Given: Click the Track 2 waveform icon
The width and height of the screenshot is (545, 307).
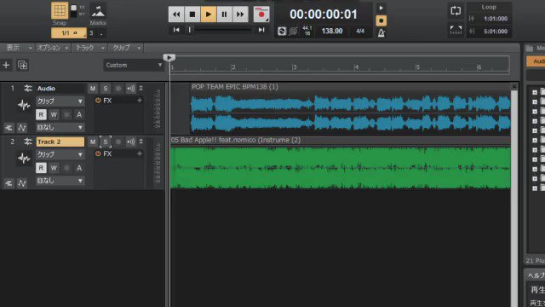Looking at the screenshot, I should pyautogui.click(x=24, y=159).
